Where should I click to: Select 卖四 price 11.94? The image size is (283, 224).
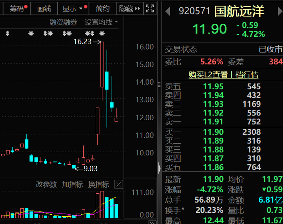pyautogui.click(x=213, y=95)
